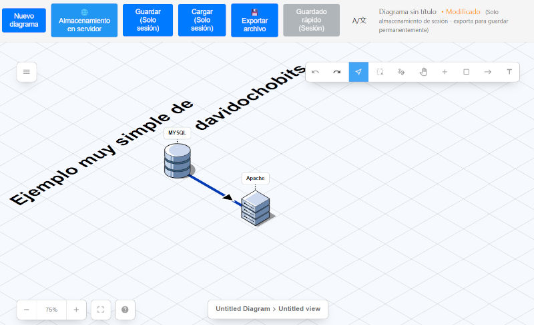The height and width of the screenshot is (325, 534).
Task: Click the undo arrow in toolbar
Action: [316, 72]
